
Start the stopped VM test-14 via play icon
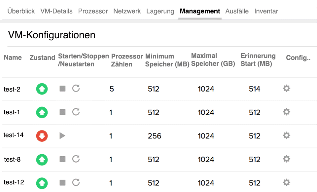tap(62, 136)
